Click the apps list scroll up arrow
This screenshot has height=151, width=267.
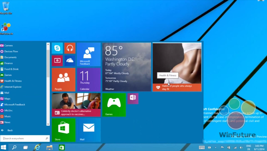[48, 45]
